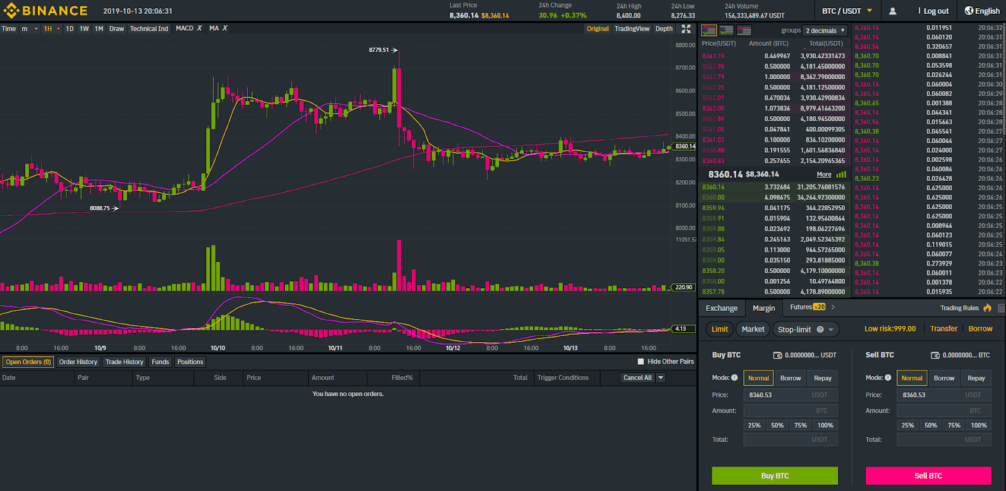Click Sell BTC Amount input field

(944, 411)
